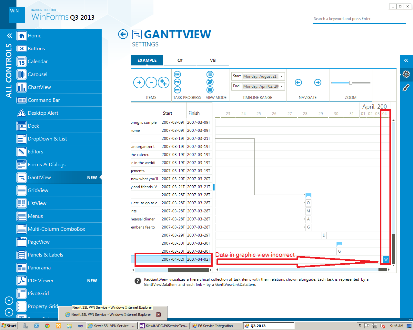This screenshot has width=413, height=330.
Task: Click the PDF Viewer icon in the sidebar
Action: click(x=22, y=281)
